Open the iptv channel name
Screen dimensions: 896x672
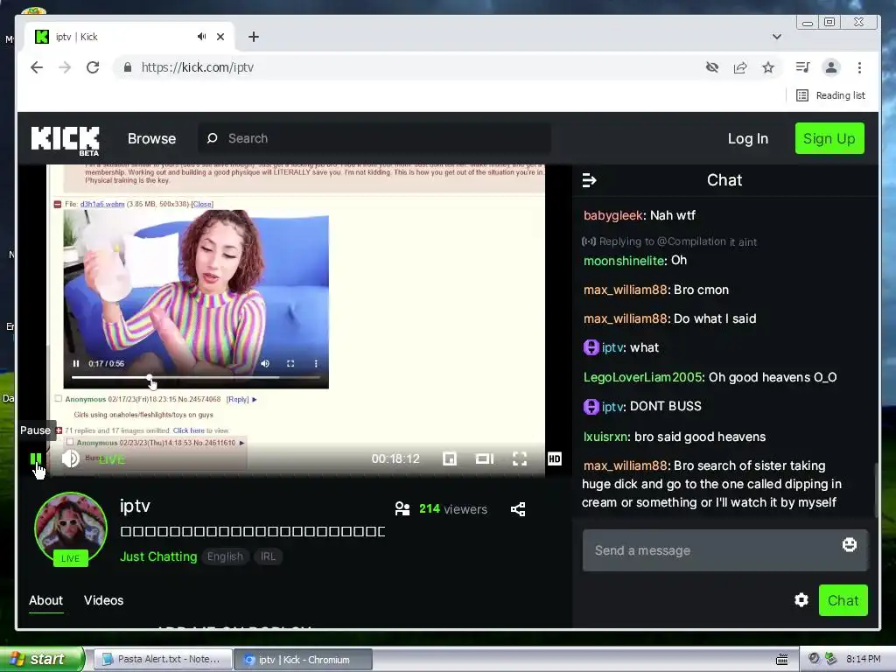coord(135,506)
